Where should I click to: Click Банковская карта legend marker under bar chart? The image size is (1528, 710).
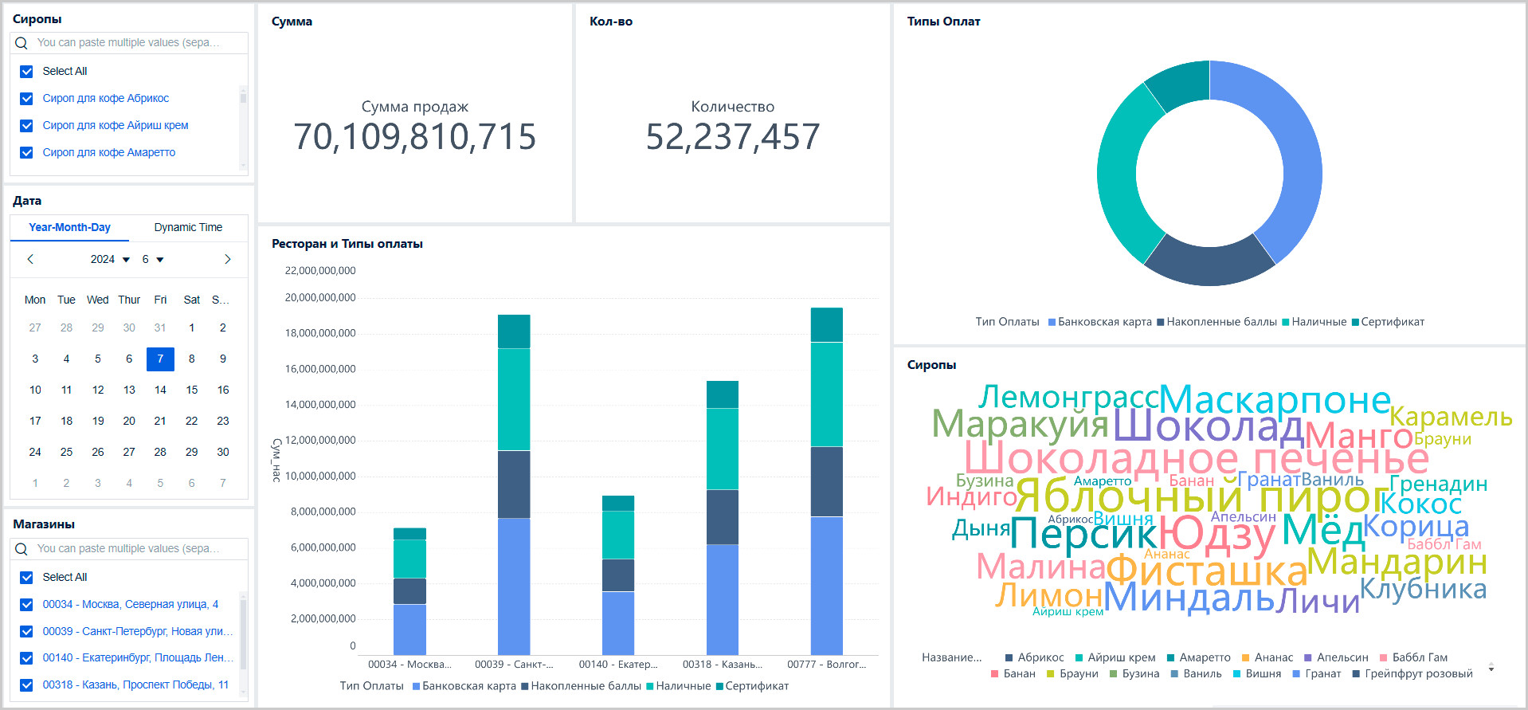[416, 687]
